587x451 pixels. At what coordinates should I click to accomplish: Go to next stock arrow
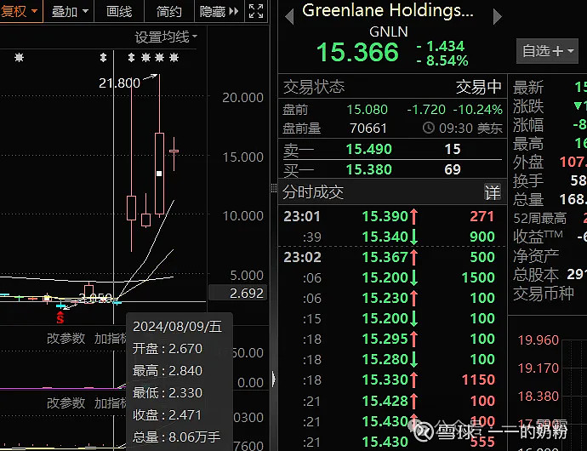497,17
